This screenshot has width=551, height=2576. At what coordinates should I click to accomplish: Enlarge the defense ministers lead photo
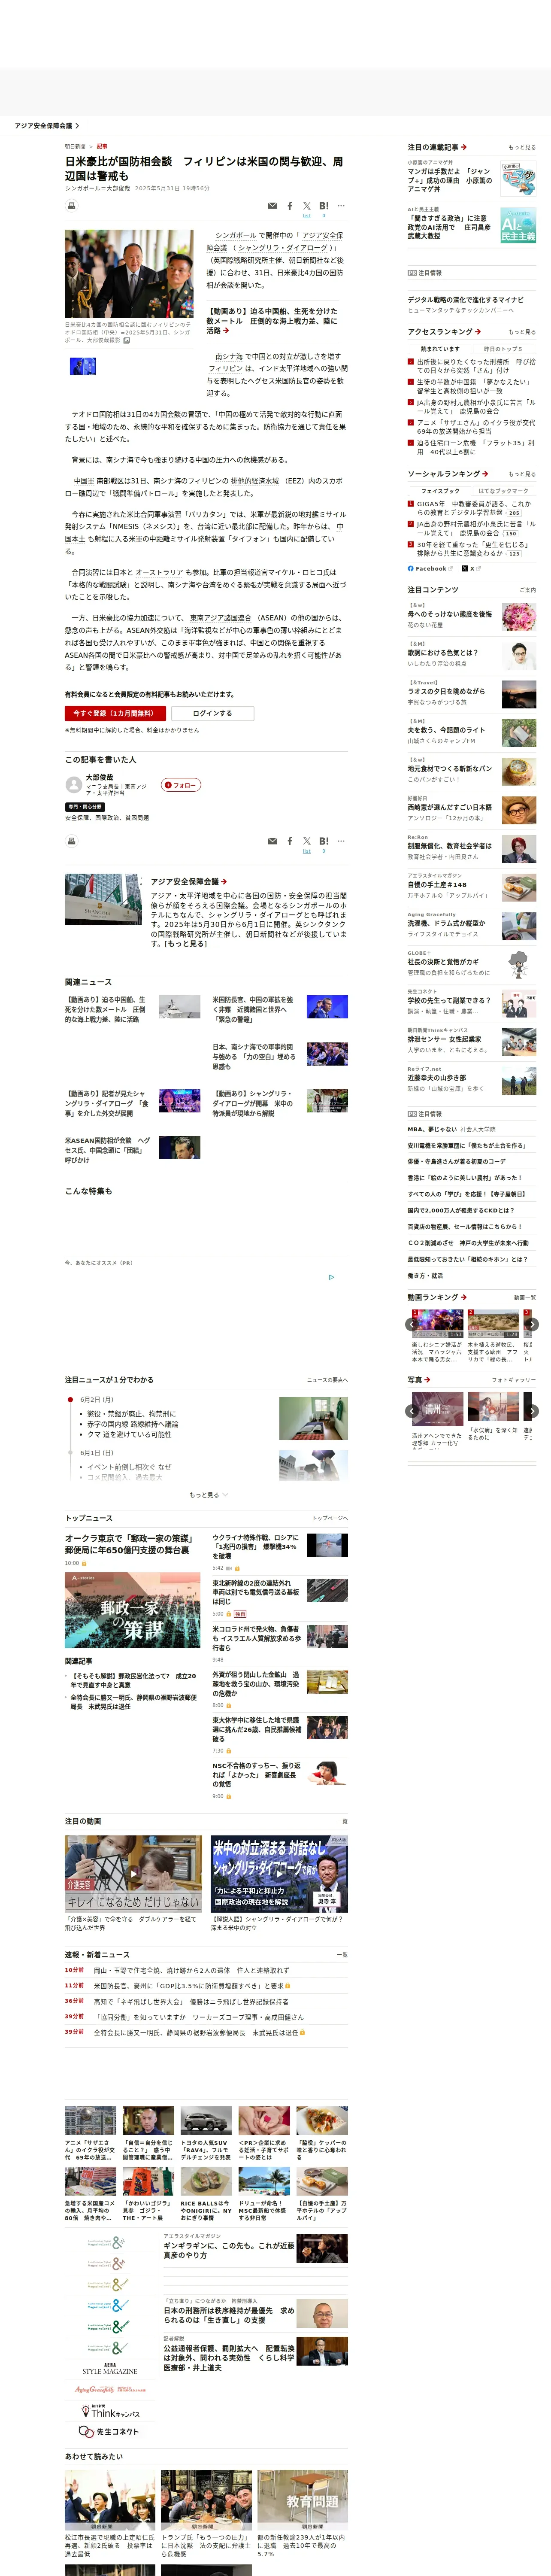129,274
